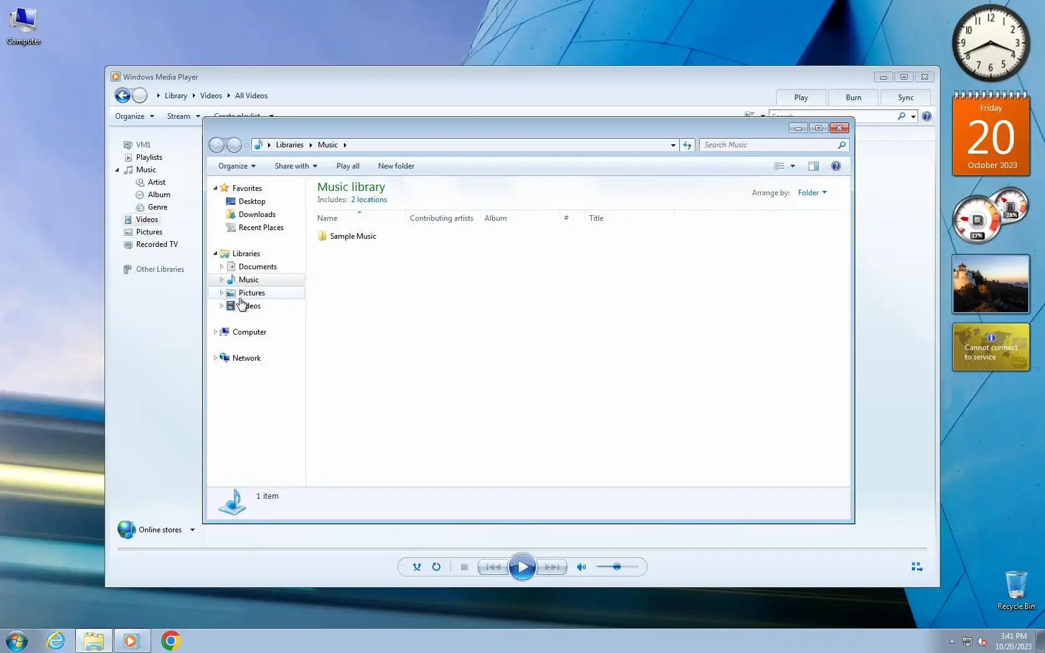The height and width of the screenshot is (653, 1045).
Task: Open Desktop in Explorer favorites
Action: tap(252, 201)
